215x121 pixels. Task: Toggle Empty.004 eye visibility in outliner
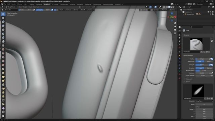(x=211, y=14)
